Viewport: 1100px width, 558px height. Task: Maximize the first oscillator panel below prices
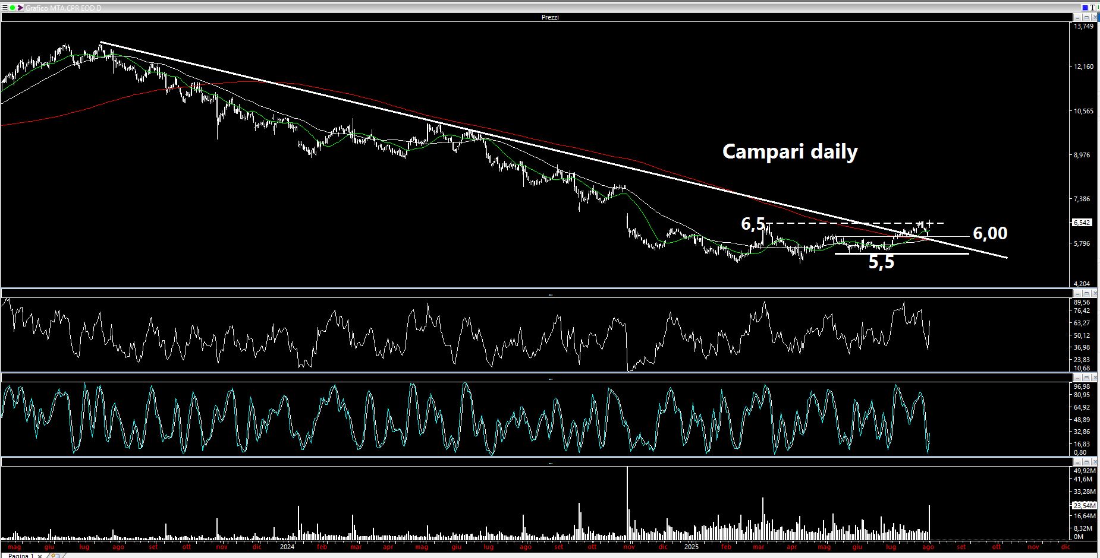pyautogui.click(x=1086, y=293)
